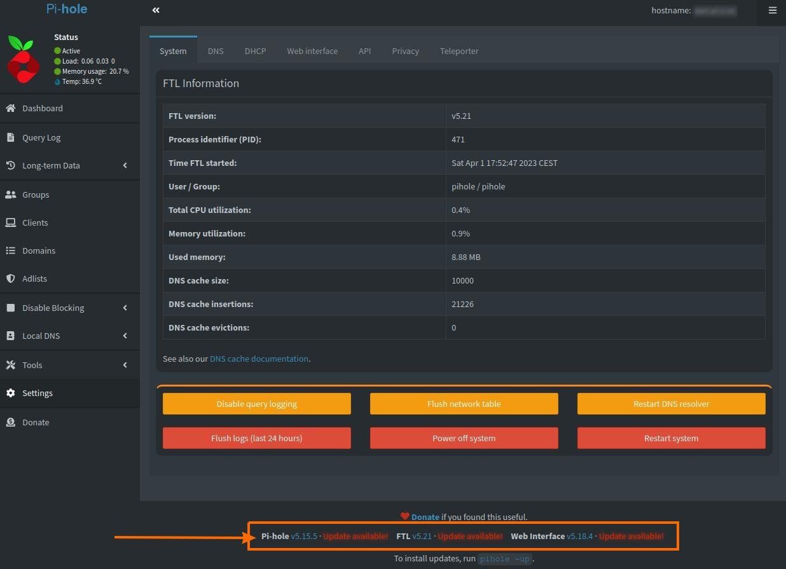The height and width of the screenshot is (569, 786).
Task: Expand the Local DNS submenu
Action: 125,336
